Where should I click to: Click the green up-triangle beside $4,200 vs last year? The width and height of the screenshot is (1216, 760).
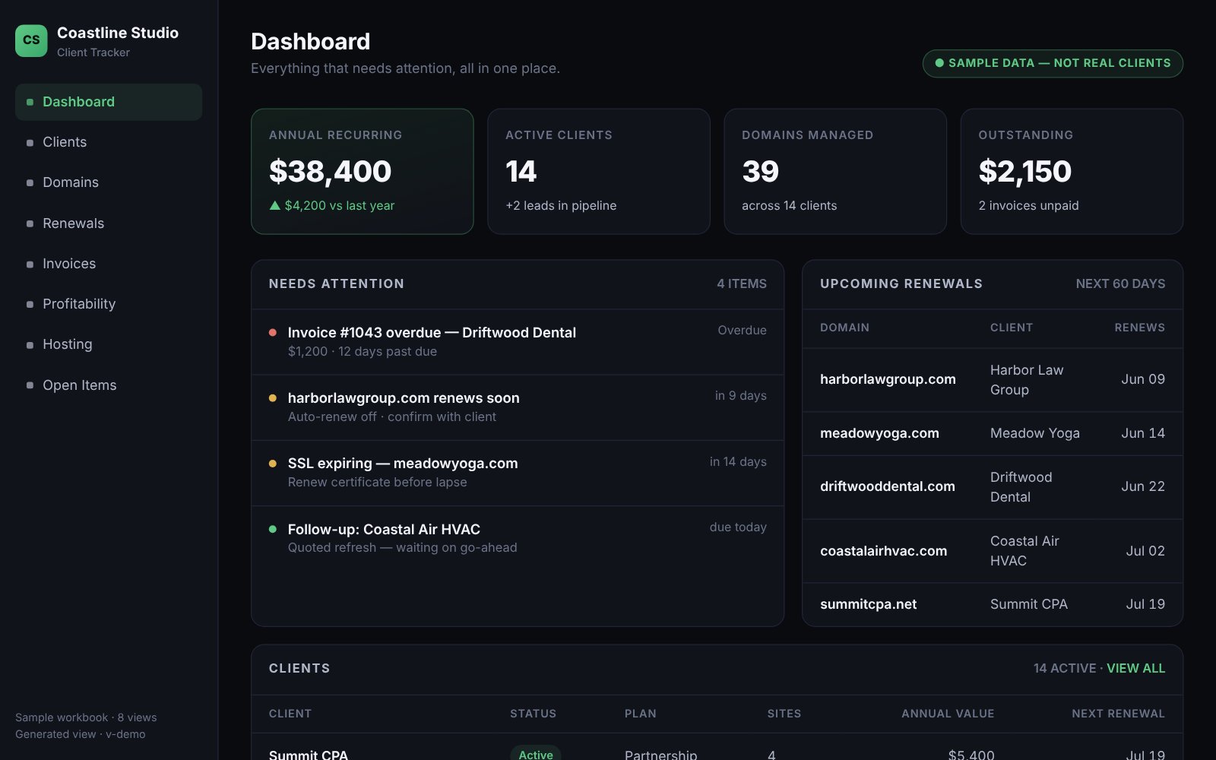tap(275, 205)
